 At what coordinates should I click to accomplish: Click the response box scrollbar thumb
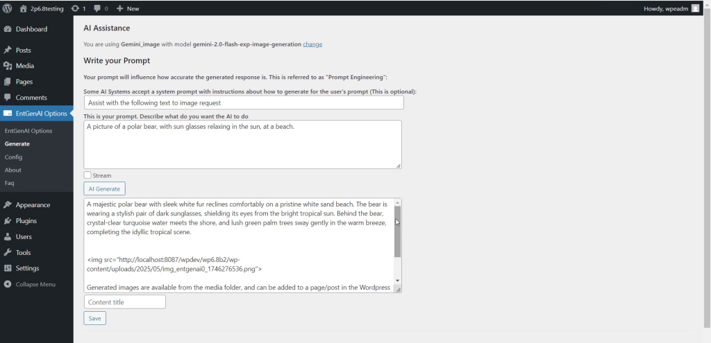coord(398,231)
